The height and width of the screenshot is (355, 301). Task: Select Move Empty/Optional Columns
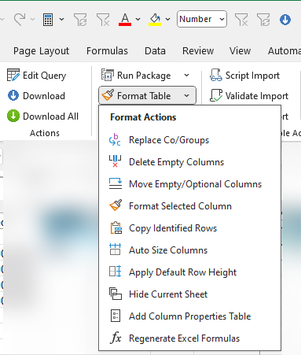click(x=189, y=184)
